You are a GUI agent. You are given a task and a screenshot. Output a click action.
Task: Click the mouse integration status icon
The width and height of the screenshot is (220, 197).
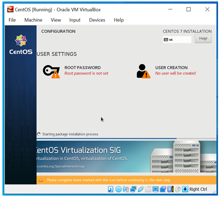(x=178, y=189)
